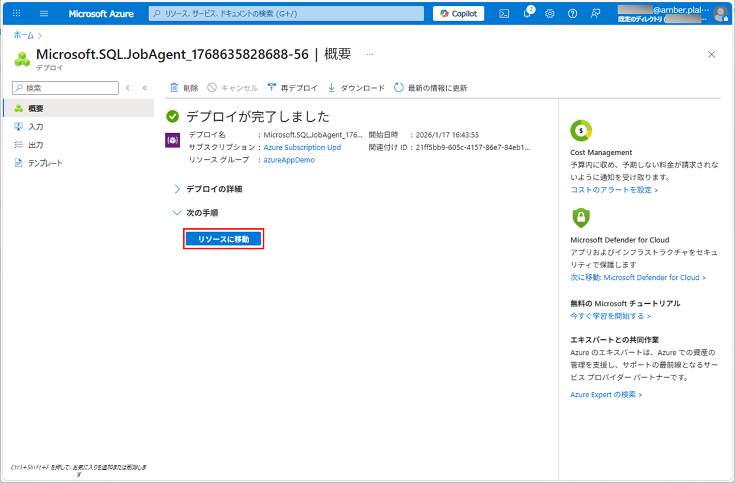Open the azureAppDemo resource group link
The height and width of the screenshot is (483, 735).
coord(289,160)
